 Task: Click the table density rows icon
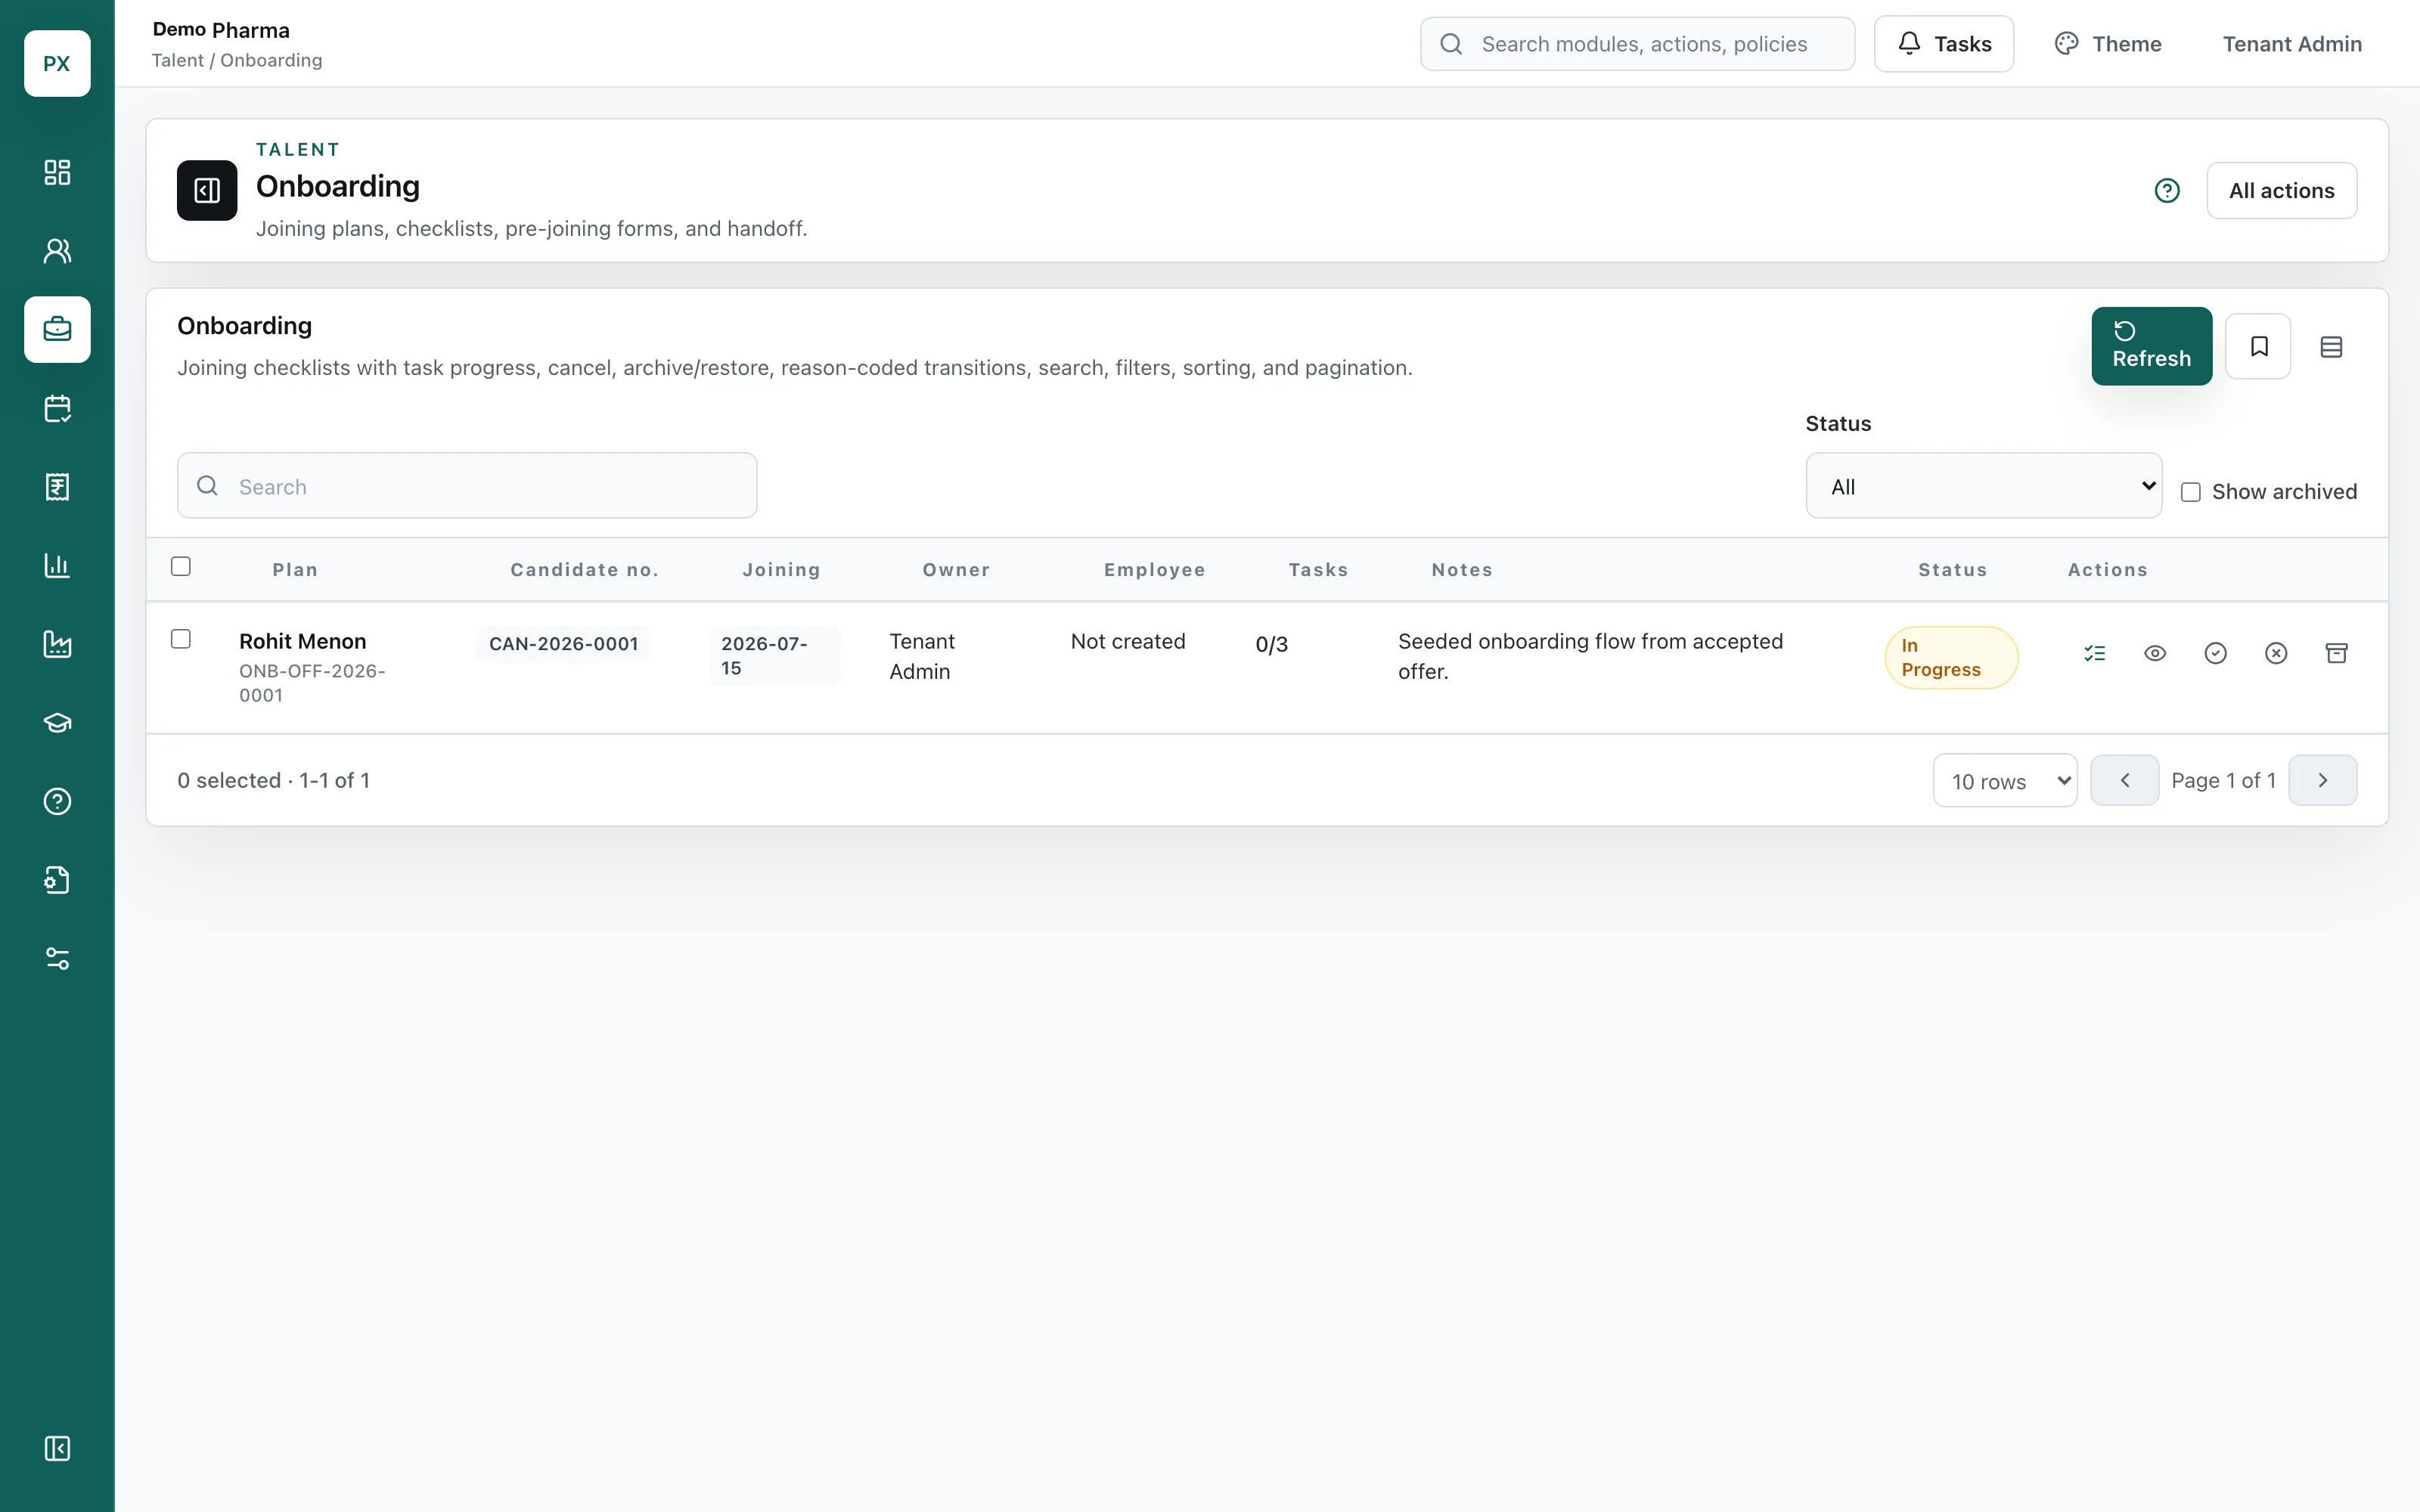pyautogui.click(x=2331, y=346)
